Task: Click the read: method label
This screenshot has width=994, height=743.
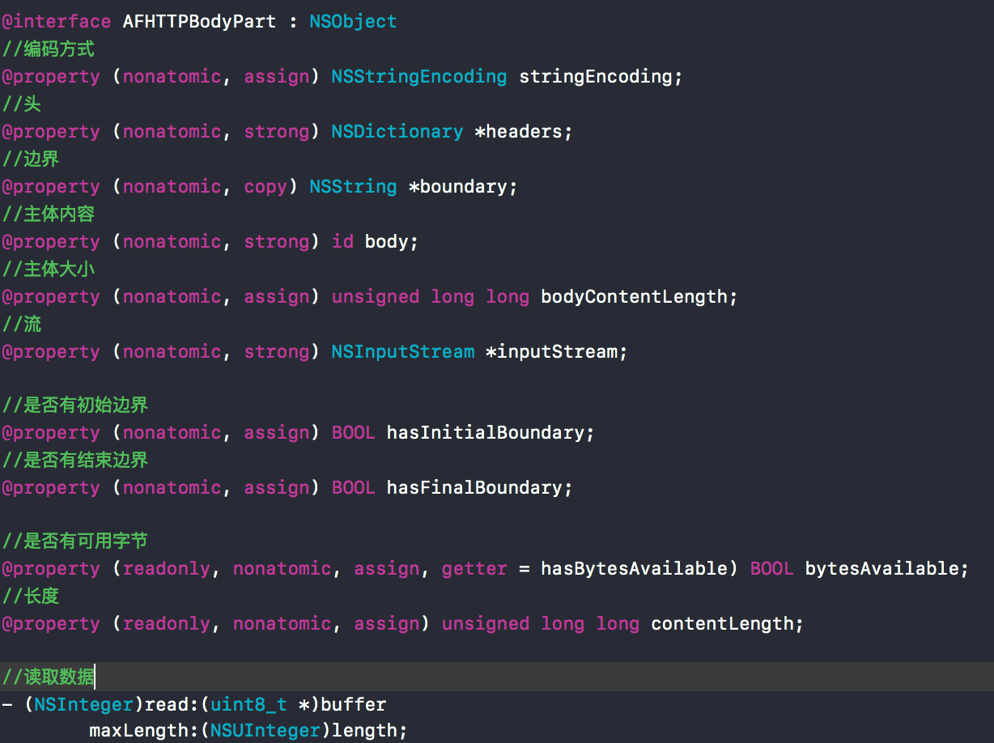Action: [x=172, y=704]
